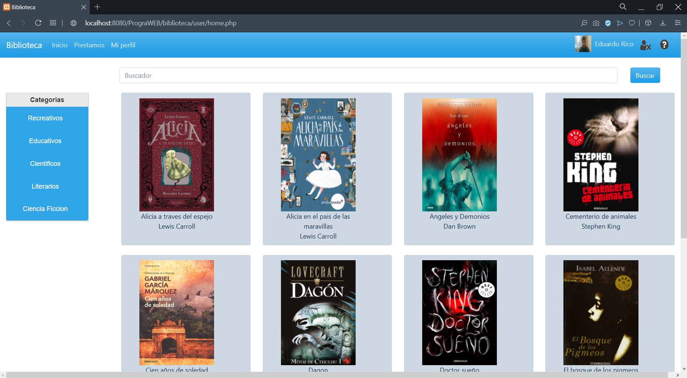Open Mi perfil in the navbar

coord(123,45)
